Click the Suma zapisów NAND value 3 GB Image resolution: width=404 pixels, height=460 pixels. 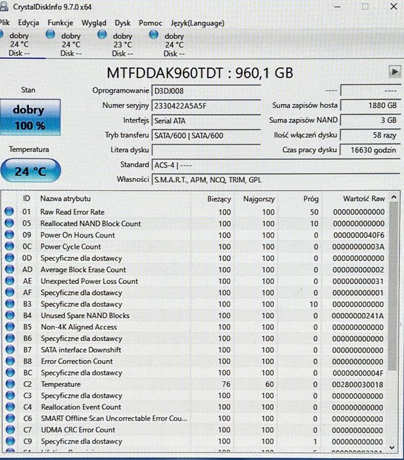tap(370, 120)
